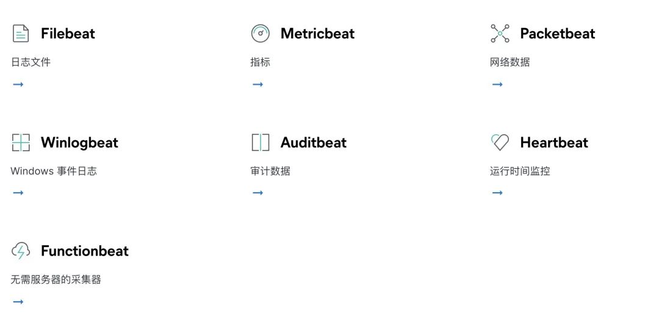Open the Packetbeat heading link
659x322 pixels.
point(557,34)
